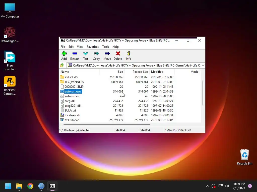The width and height of the screenshot is (257, 192).
Task: Open the View menu
Action: [x=80, y=47]
